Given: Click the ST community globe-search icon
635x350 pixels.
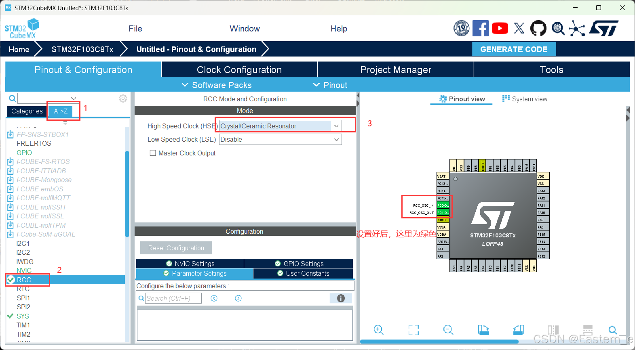Looking at the screenshot, I should 558,28.
